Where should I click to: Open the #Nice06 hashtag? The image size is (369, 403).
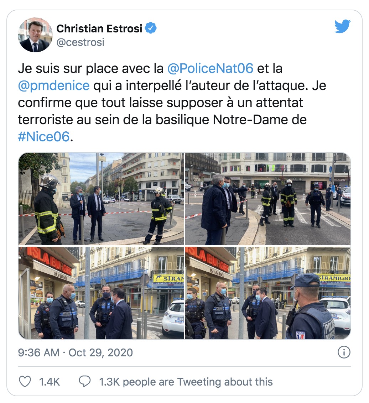pos(44,136)
